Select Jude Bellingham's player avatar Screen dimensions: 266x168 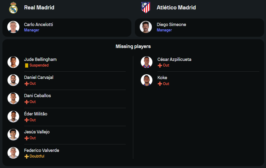click(x=13, y=62)
